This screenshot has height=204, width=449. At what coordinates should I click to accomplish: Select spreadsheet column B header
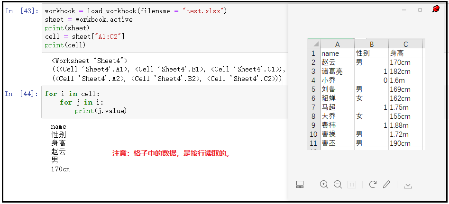tap(371, 44)
